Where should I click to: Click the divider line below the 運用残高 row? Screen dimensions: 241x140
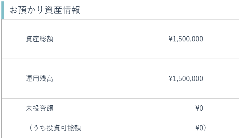[120, 98]
